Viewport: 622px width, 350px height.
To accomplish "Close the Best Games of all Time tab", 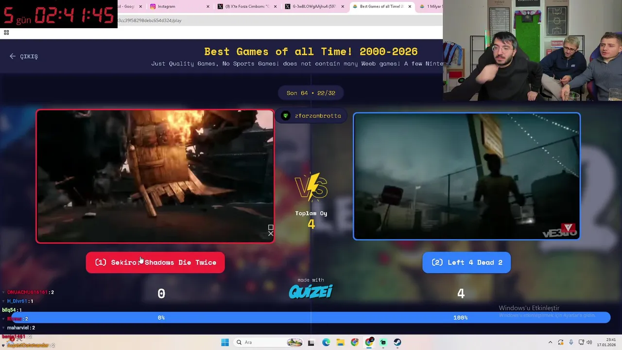I will pos(410,6).
